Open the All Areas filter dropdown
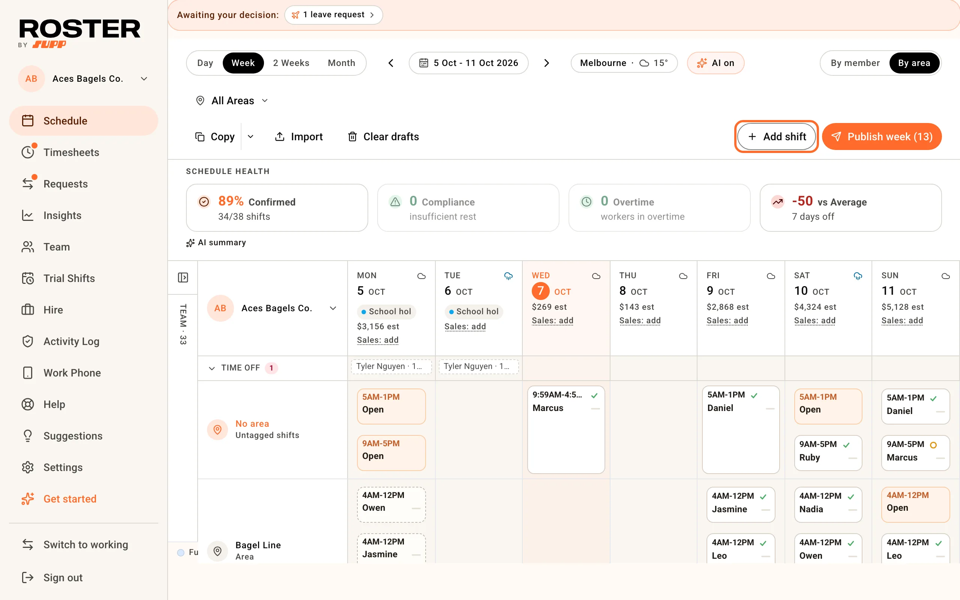960x600 pixels. coord(232,101)
